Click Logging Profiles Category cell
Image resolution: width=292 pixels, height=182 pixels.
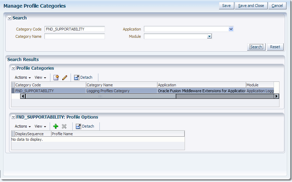point(122,91)
